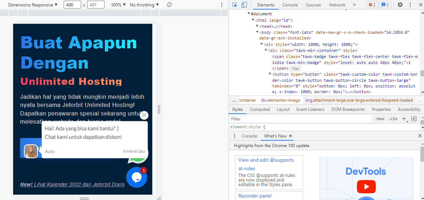Open View and edit @supports at-rules
The height and width of the screenshot is (200, 424).
tap(266, 164)
